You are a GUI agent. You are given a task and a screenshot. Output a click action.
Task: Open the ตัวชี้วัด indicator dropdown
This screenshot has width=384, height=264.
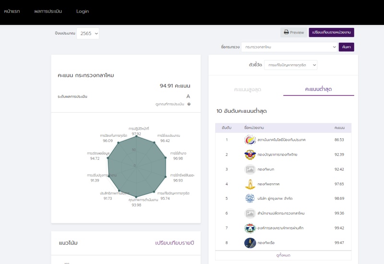click(x=290, y=65)
